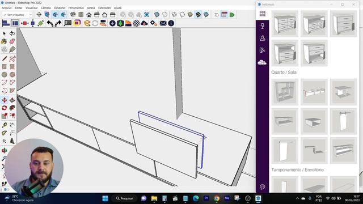This screenshot has height=204, width=363.
Task: Select the arrow Select tool
Action: [x=5, y=33]
